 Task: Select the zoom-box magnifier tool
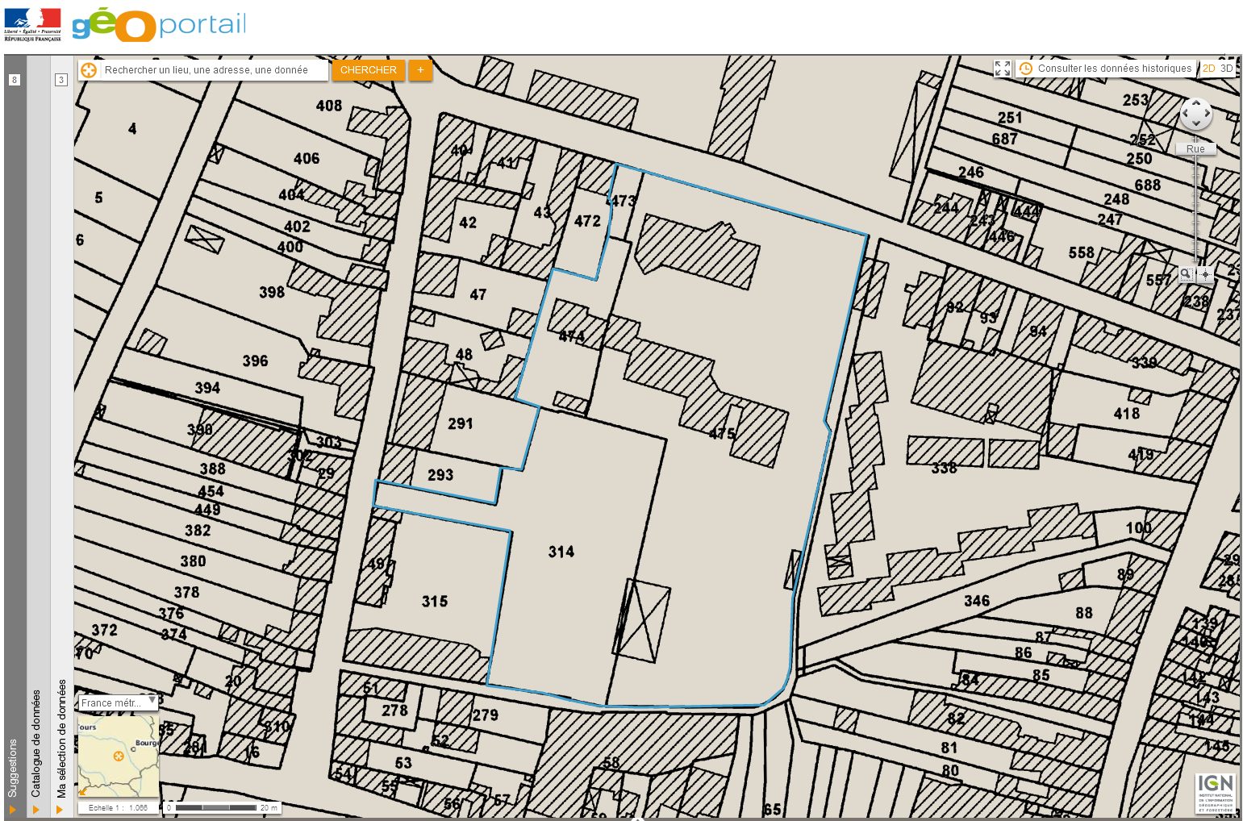click(1186, 274)
